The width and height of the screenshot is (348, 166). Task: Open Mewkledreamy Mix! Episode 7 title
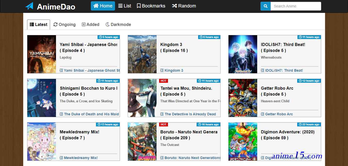coord(79,135)
